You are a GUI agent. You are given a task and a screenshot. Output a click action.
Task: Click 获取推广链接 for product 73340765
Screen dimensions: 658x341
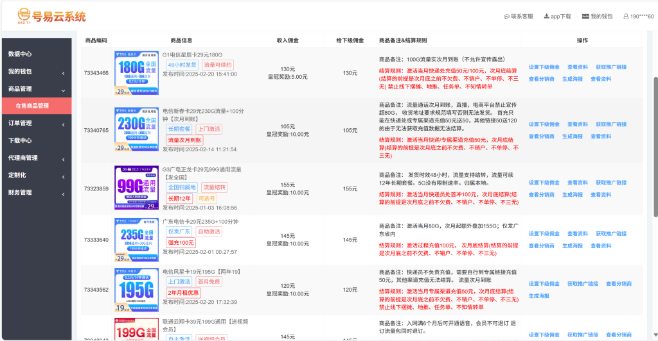610,124
